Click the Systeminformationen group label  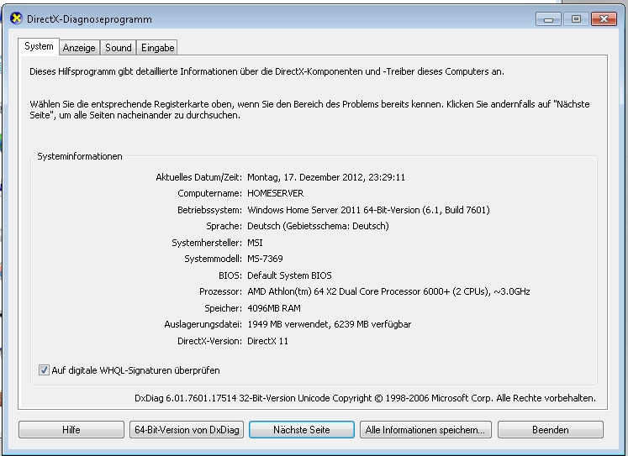click(x=80, y=156)
